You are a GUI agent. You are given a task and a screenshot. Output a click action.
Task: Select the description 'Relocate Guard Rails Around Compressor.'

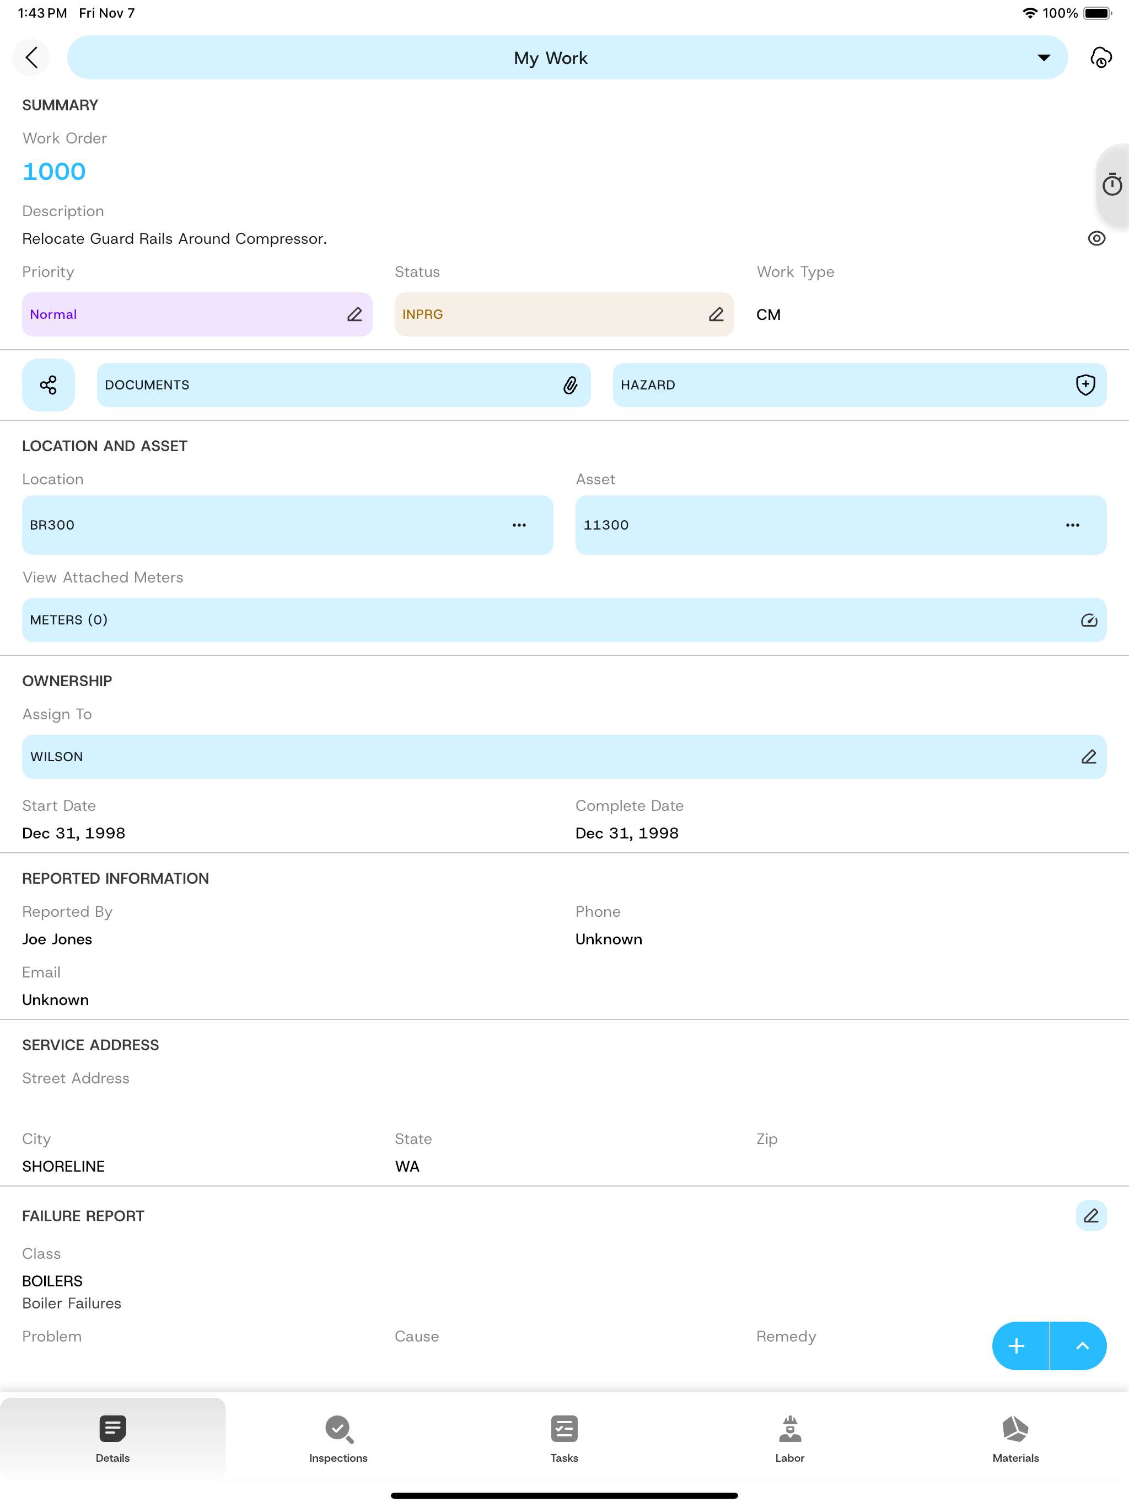[x=174, y=239]
